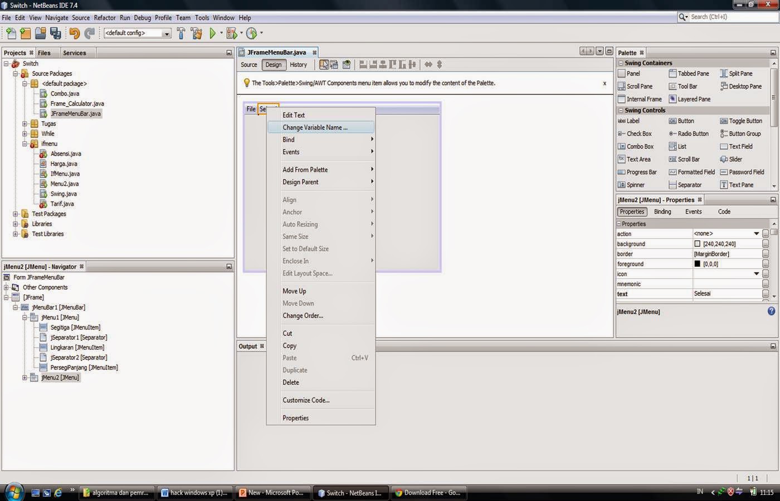
Task: Click the Undo arrow icon
Action: [74, 33]
